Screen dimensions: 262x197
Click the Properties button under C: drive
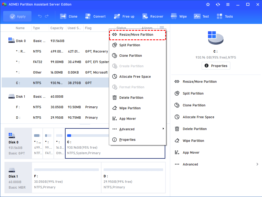click(216, 66)
